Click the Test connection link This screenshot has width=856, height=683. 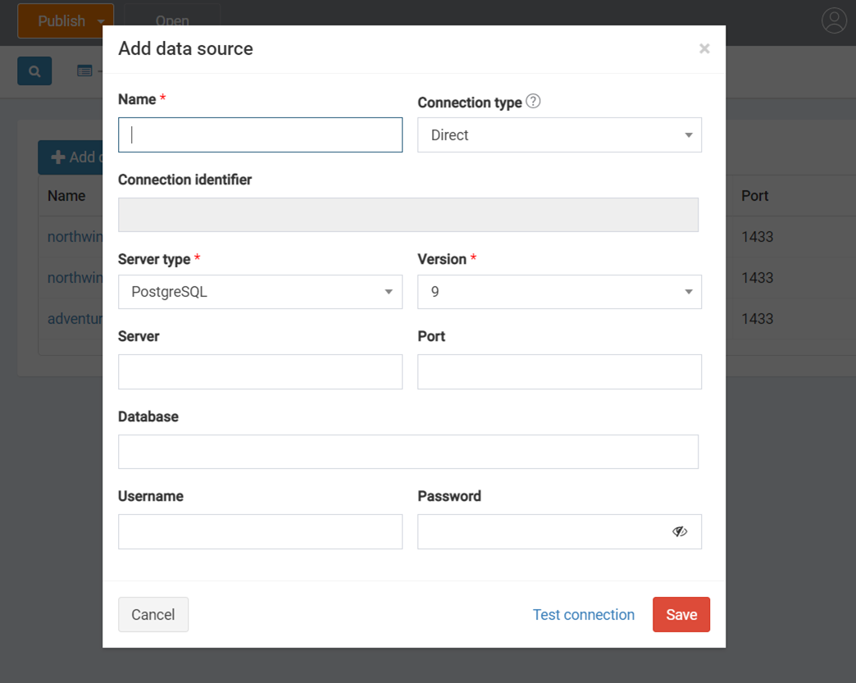pos(583,614)
